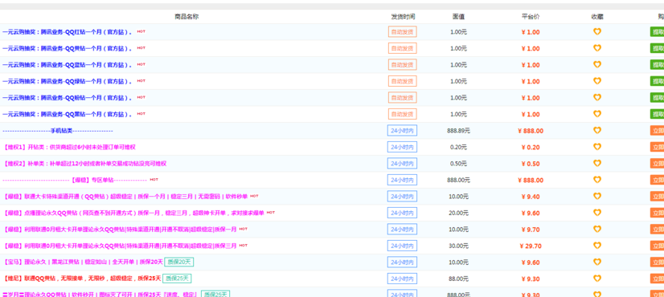Open 【耀稳】点播理论永久QQ黄钻 product link

click(133, 213)
